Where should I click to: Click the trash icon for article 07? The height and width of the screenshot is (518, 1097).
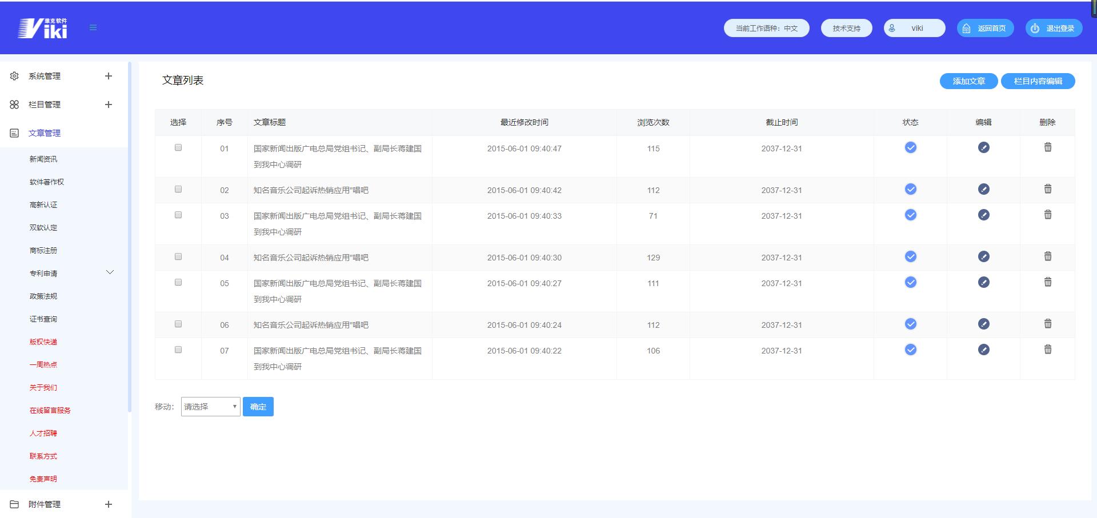(x=1047, y=350)
